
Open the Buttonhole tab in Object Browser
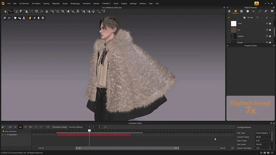click(254, 11)
